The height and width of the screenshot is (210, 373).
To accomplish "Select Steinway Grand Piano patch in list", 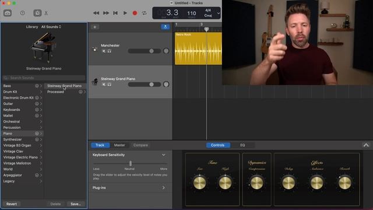I will click(65, 86).
